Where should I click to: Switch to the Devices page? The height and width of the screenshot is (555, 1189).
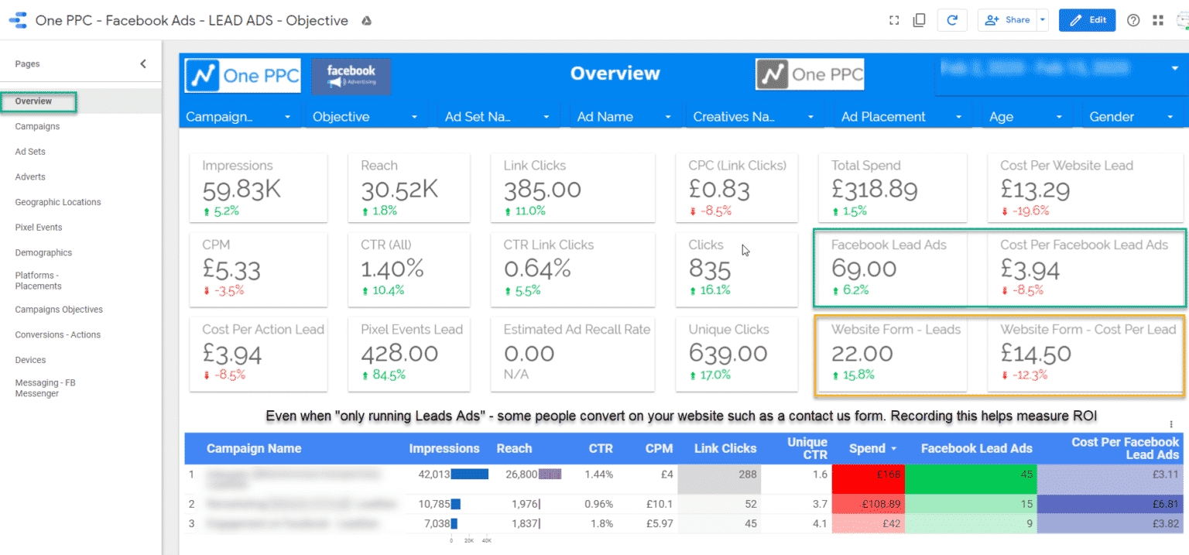coord(30,360)
